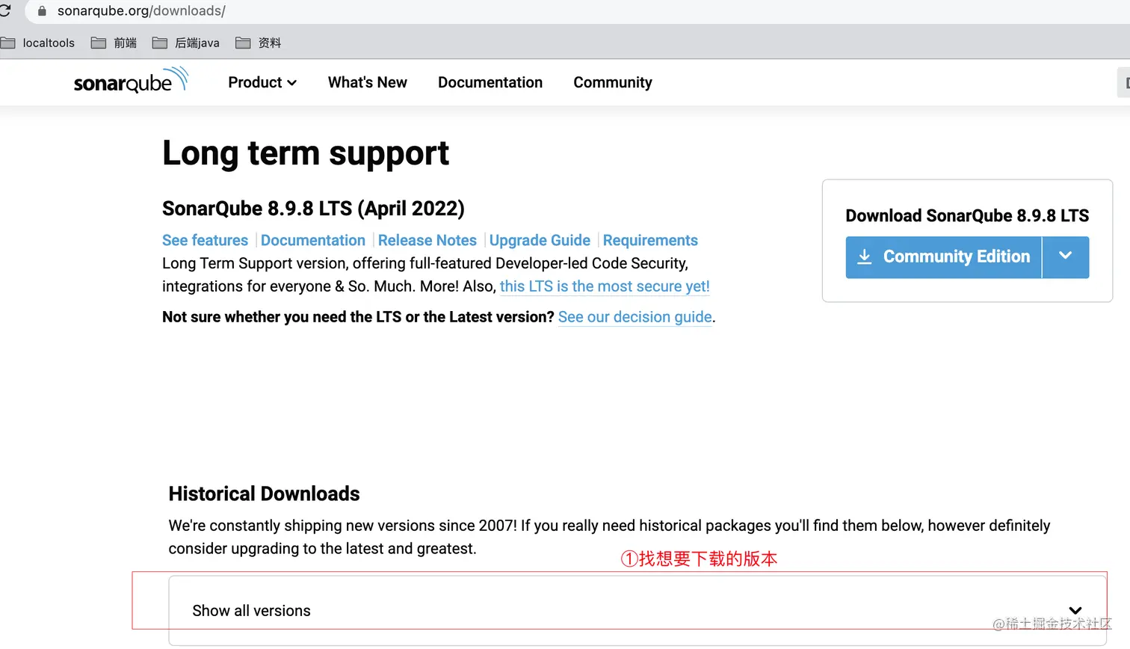
Task: Open Documentation in the top navigation
Action: click(490, 82)
